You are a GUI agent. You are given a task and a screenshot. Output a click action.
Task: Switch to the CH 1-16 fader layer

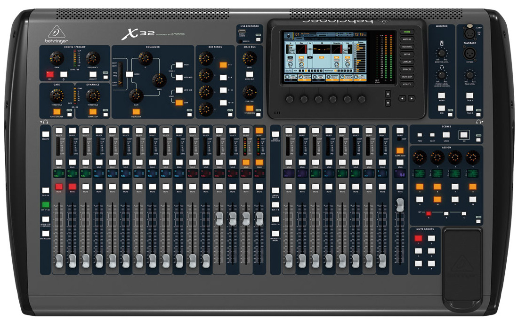(46, 190)
